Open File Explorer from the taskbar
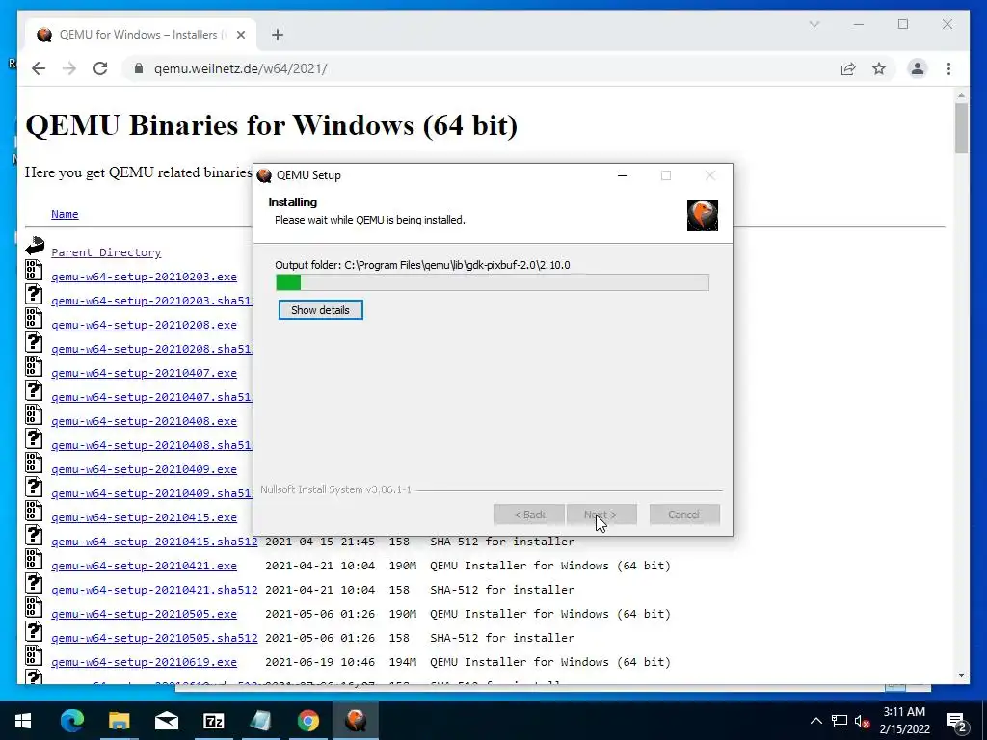 (119, 721)
